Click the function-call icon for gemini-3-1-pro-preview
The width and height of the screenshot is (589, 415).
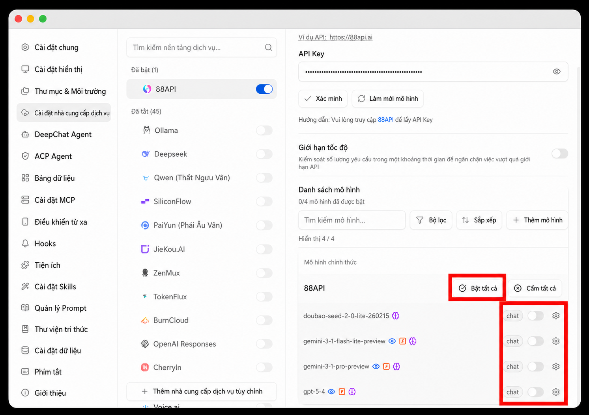pyautogui.click(x=387, y=367)
